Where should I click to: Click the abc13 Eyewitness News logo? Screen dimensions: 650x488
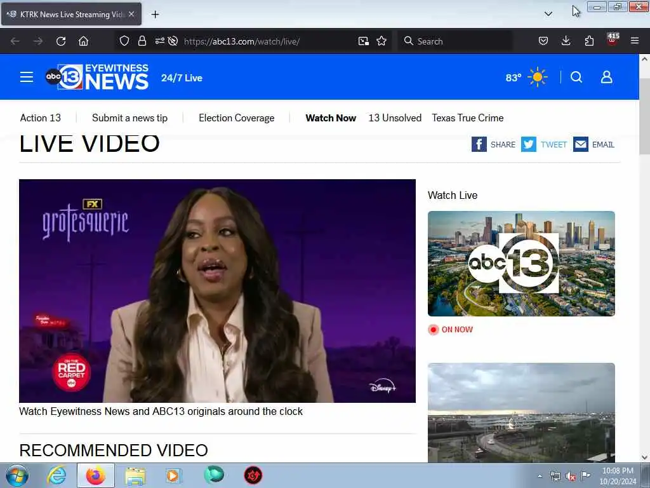(x=97, y=77)
